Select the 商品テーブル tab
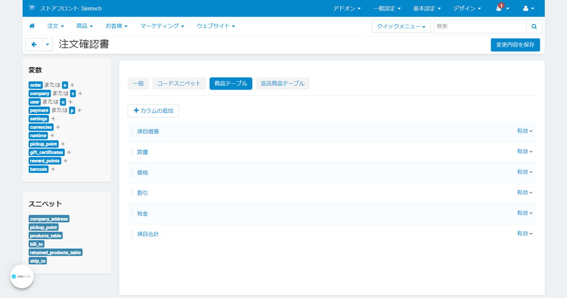The width and height of the screenshot is (567, 298). click(231, 83)
